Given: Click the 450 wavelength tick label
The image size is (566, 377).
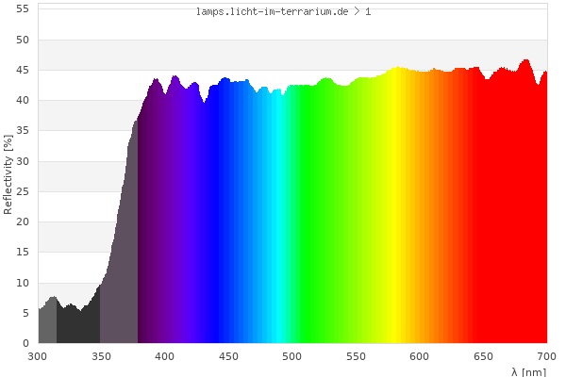Looking at the screenshot, I should click(x=228, y=356).
